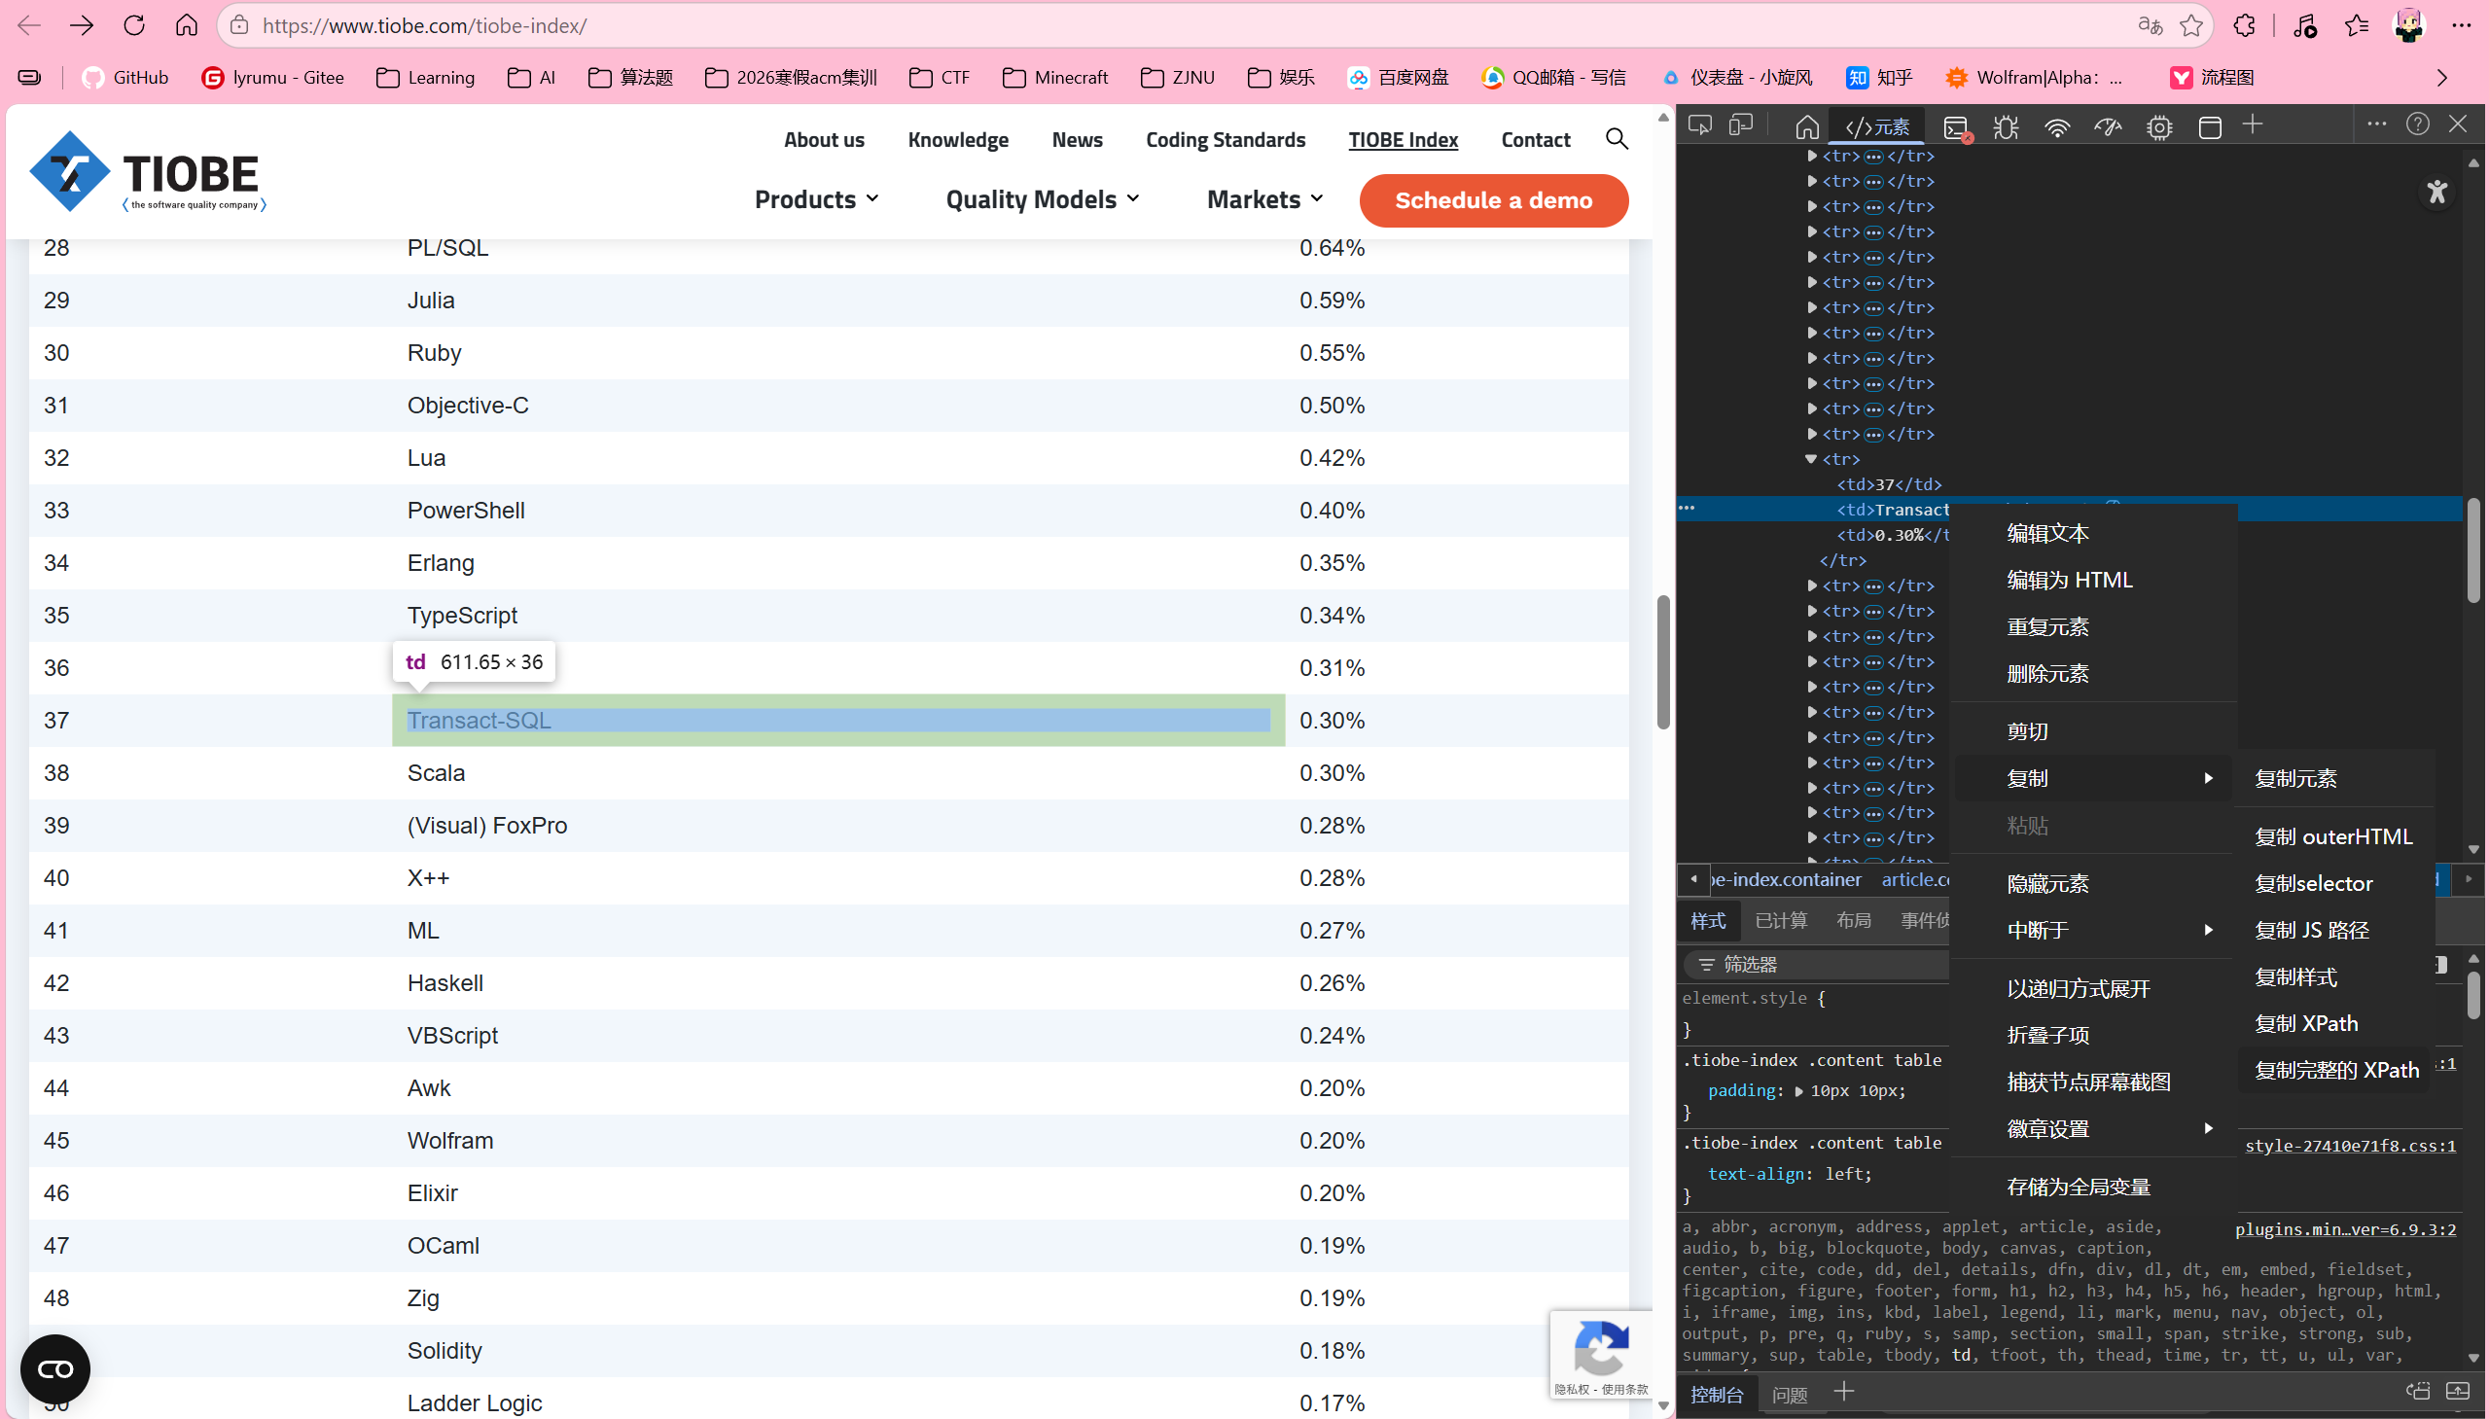This screenshot has height=1419, width=2489.
Task: Show more bookmarks with the overflow chevron
Action: (2441, 77)
